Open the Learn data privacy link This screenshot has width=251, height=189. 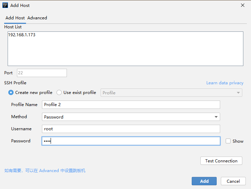pyautogui.click(x=225, y=83)
